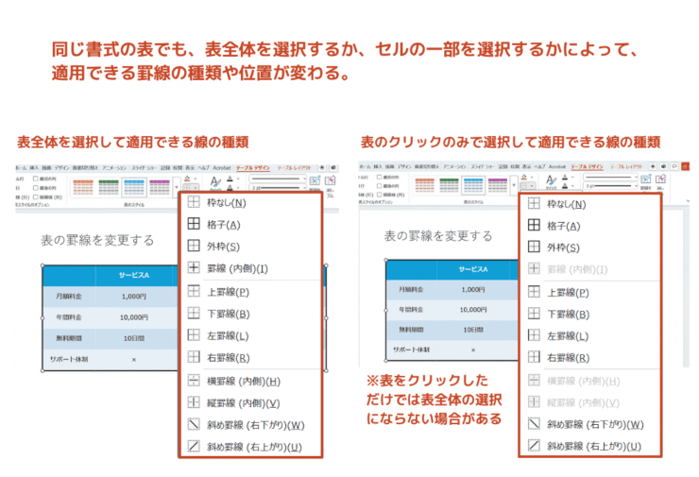Toggle the 最初の列 checkbox in the left ribbon

click(35, 179)
